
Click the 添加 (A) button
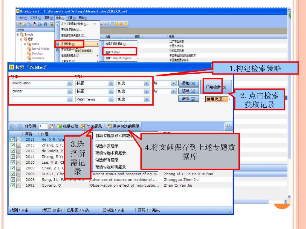point(189,83)
